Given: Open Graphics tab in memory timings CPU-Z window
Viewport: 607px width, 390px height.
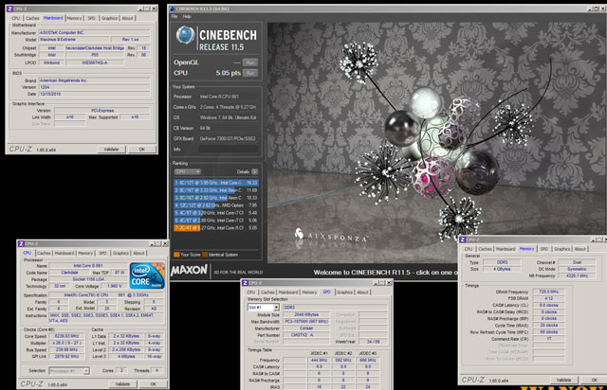Looking at the screenshot, I should tap(562, 249).
